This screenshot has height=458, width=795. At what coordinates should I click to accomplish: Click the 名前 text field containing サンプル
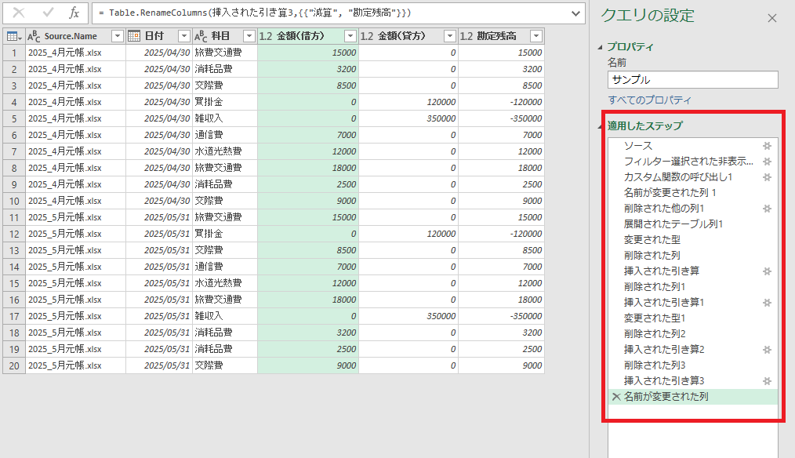pyautogui.click(x=692, y=80)
